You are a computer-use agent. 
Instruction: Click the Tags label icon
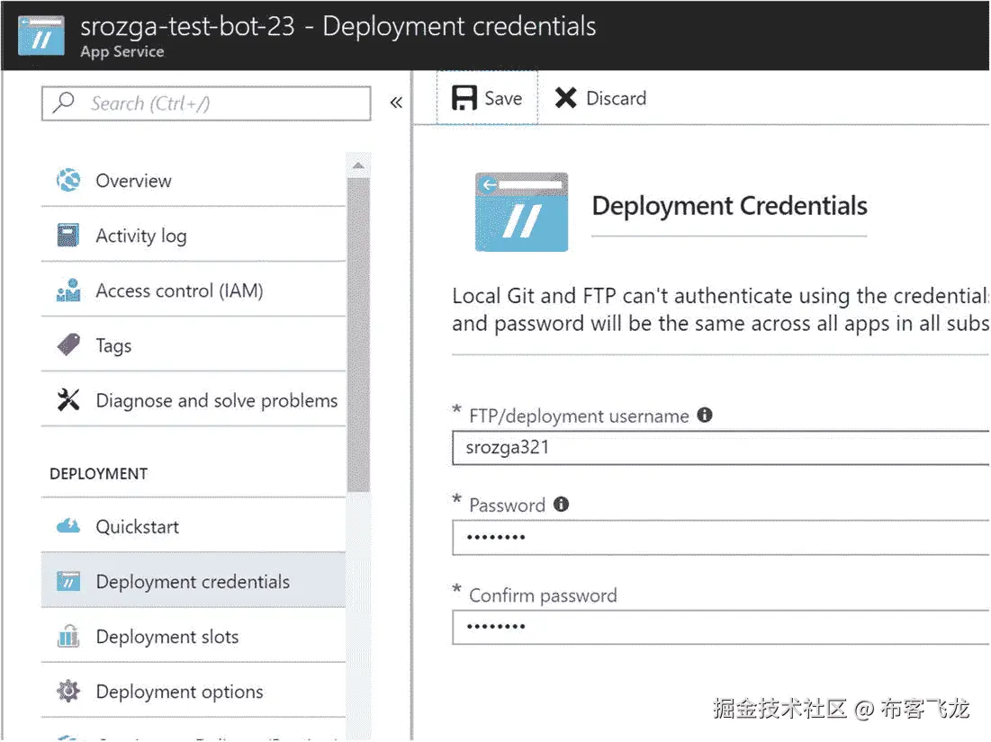click(x=68, y=345)
